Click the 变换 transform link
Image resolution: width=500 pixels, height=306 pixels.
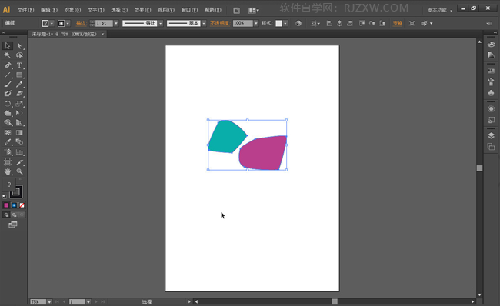coord(398,23)
